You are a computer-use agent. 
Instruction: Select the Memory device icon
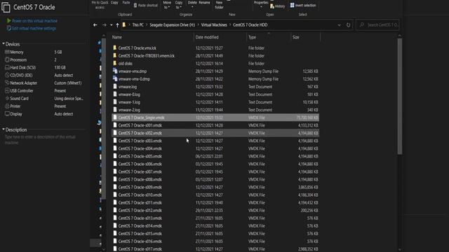[x=7, y=52]
